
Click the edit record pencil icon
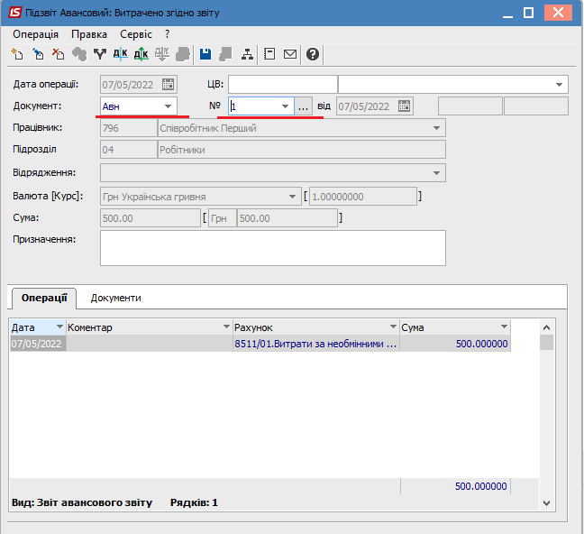38,54
